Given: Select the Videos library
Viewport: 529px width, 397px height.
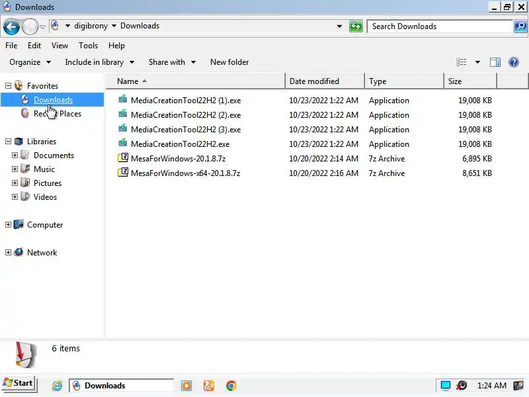Looking at the screenshot, I should click(x=45, y=197).
